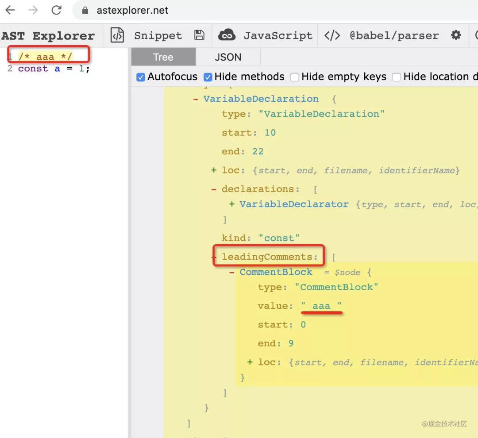The height and width of the screenshot is (438, 478).
Task: Open the AST Explorer home title
Action: (48, 36)
